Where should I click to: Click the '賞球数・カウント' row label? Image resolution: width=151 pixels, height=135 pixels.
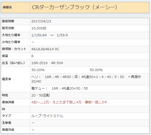point(14,49)
